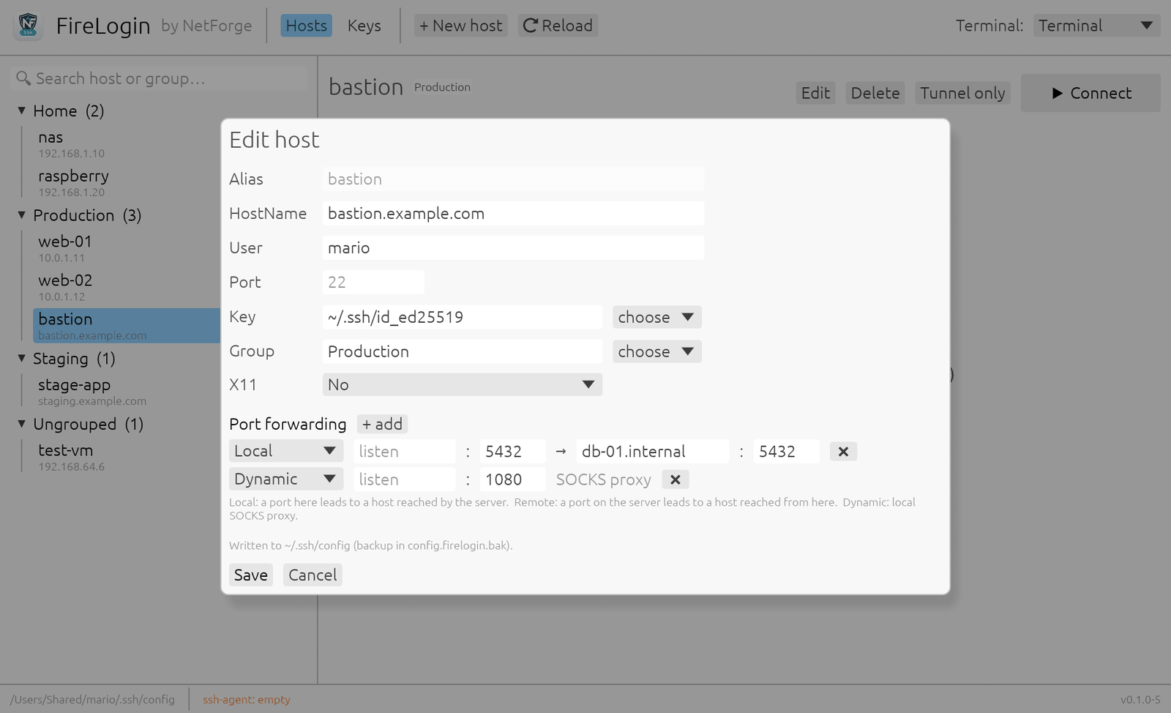
Task: Click the Edit button for bastion
Action: coord(815,93)
